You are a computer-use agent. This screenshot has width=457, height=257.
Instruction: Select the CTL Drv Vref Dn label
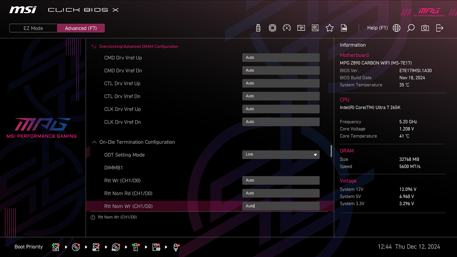[x=122, y=96]
